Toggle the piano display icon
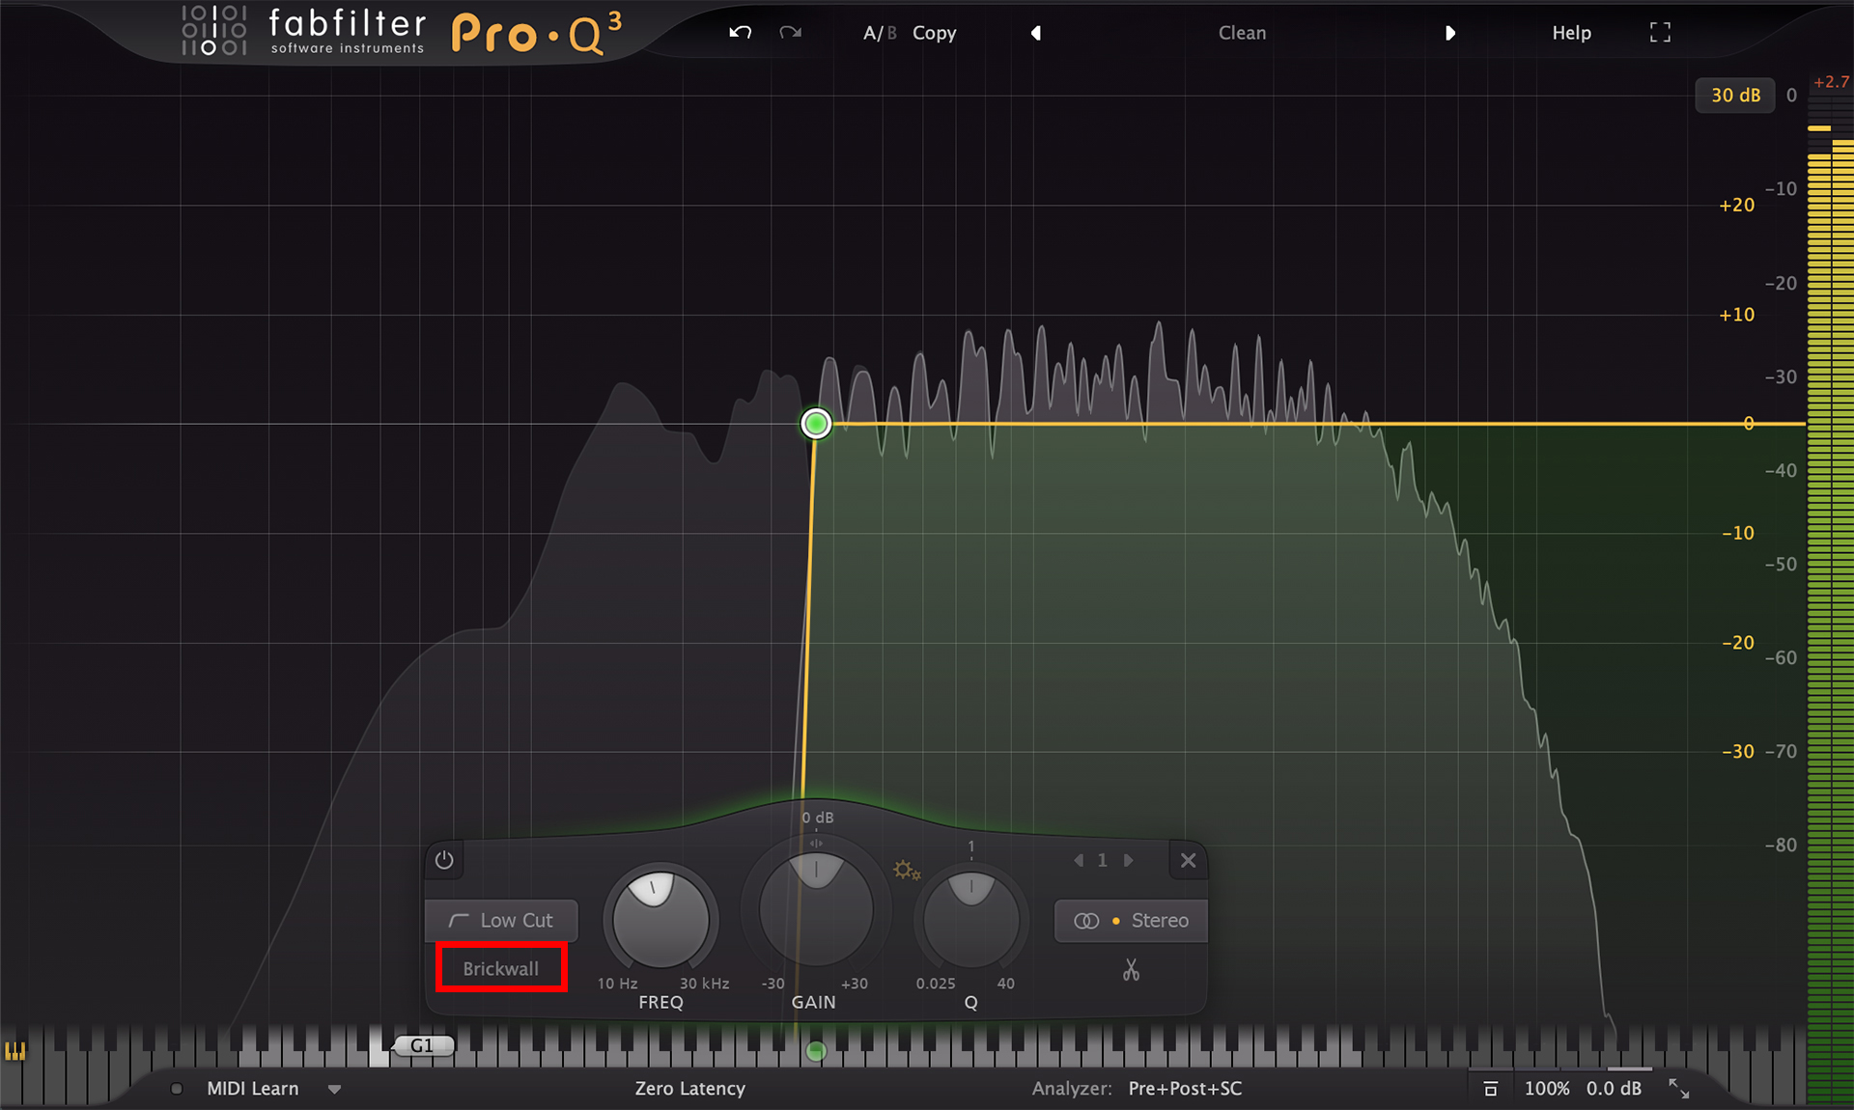This screenshot has width=1854, height=1110. (14, 1050)
